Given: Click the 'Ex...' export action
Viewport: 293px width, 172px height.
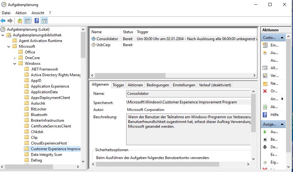Looking at the screenshot, I should point(274,155).
